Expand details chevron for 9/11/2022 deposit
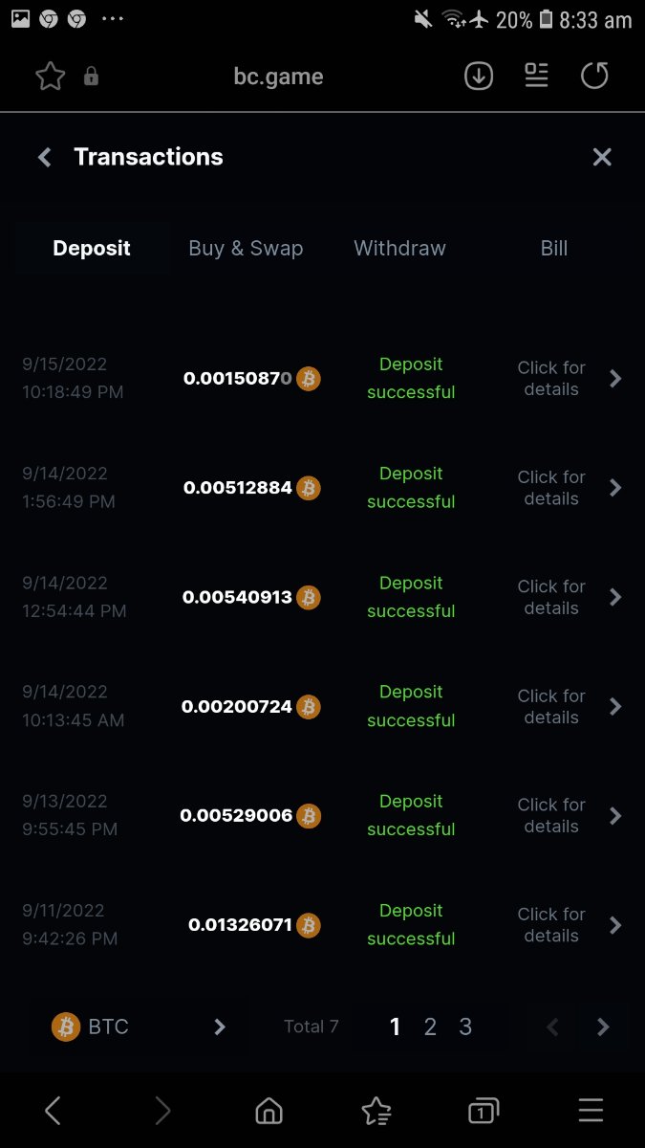Image resolution: width=645 pixels, height=1148 pixels. point(615,925)
